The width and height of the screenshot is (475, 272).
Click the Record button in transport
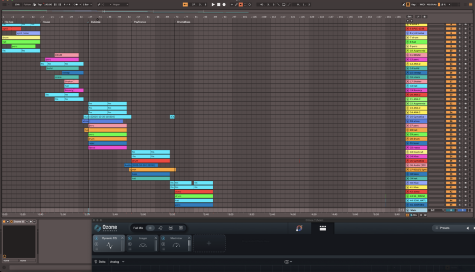[224, 4]
